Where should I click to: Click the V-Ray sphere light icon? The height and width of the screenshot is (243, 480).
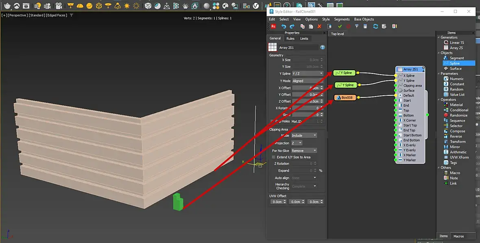(x=89, y=6)
